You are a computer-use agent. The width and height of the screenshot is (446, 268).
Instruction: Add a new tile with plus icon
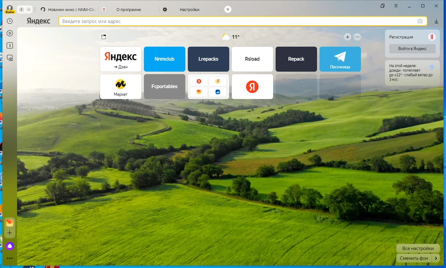348,37
